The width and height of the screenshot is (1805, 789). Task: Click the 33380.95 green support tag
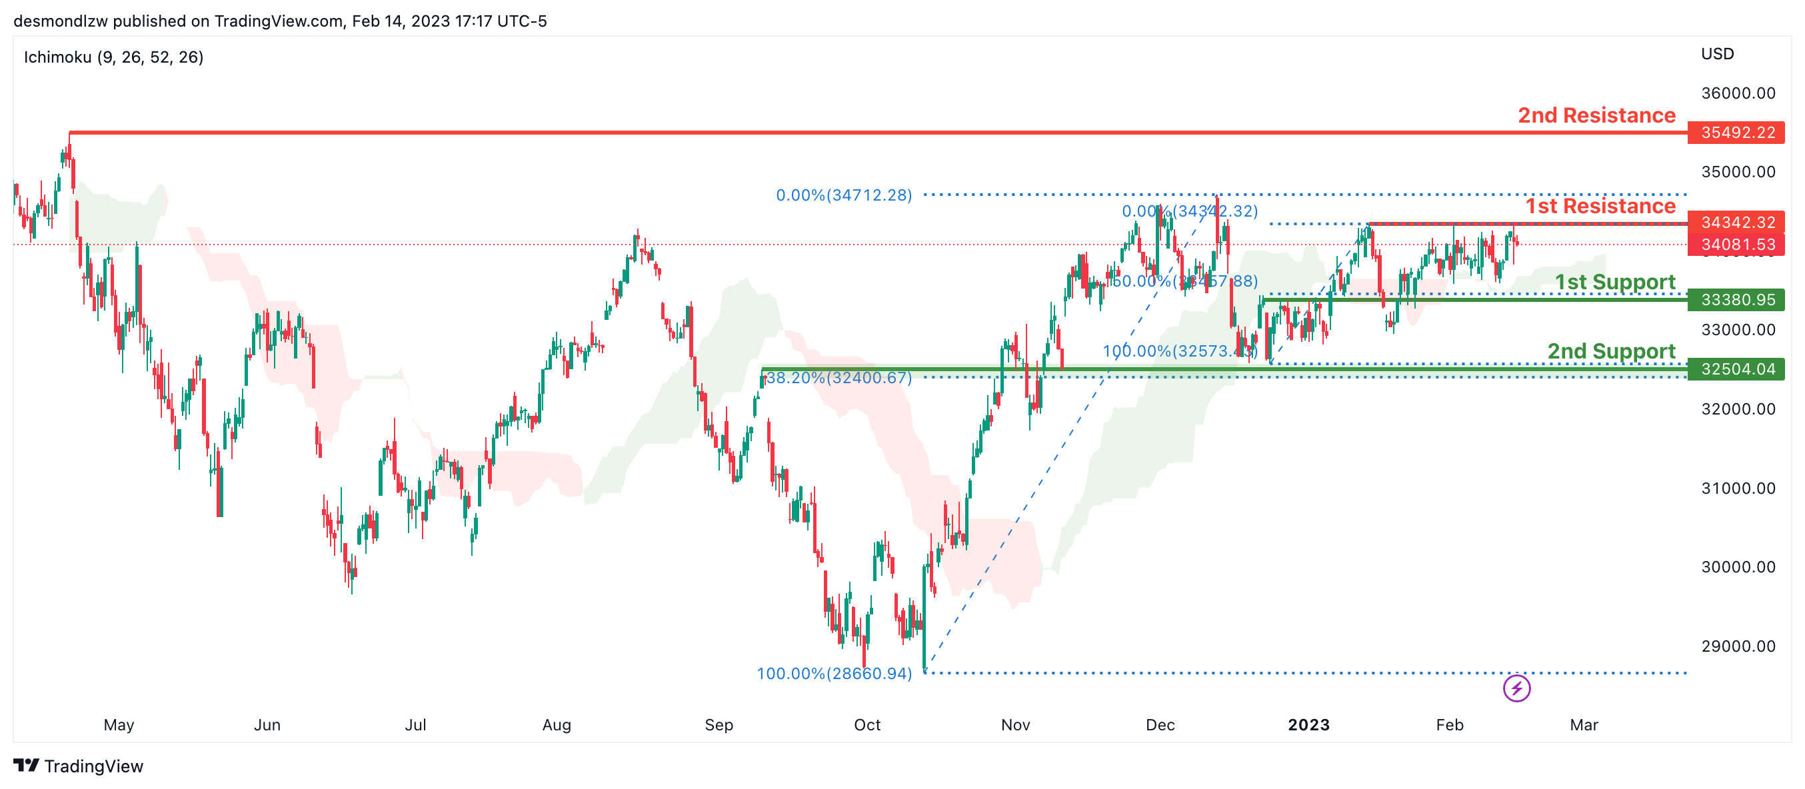point(1736,300)
